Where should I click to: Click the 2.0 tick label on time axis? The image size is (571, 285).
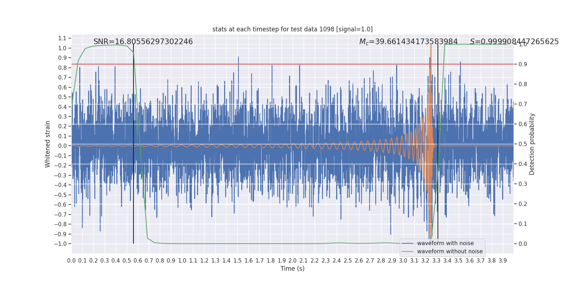(x=293, y=261)
